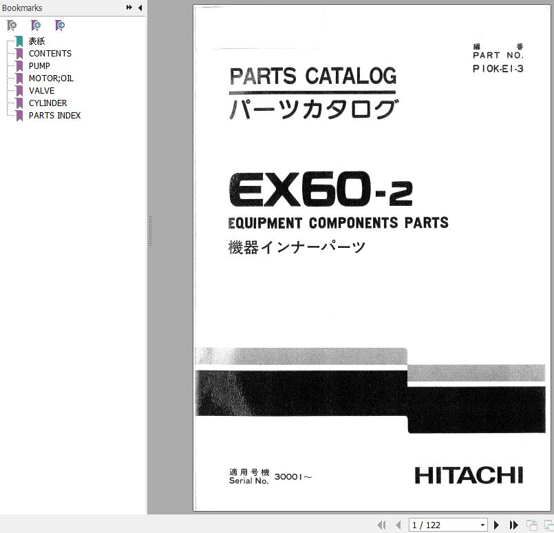Image resolution: width=554 pixels, height=533 pixels.
Task: Click the Serial No. 30001~ text
Action: tap(270, 477)
